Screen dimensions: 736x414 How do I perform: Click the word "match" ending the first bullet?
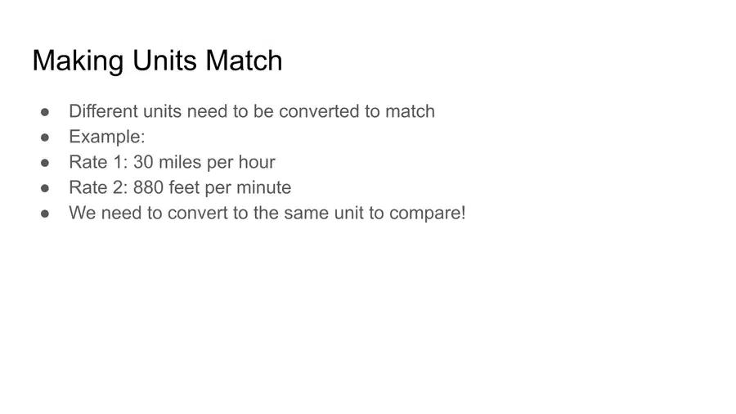coord(410,111)
